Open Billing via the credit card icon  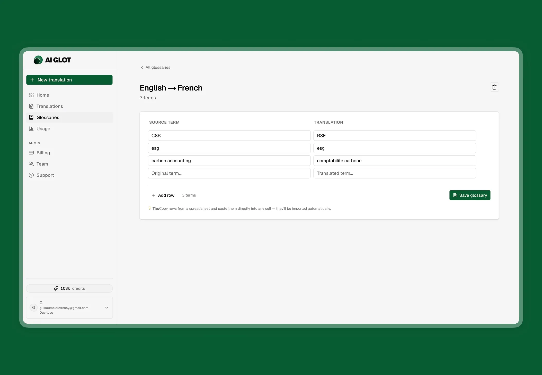[31, 153]
